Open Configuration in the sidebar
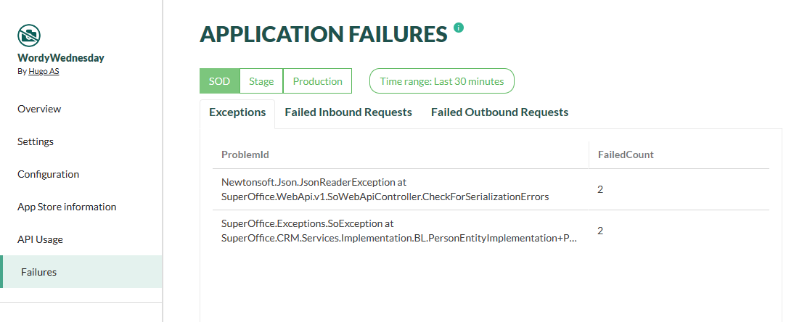Screen dimensions: 786x322 click(48, 174)
